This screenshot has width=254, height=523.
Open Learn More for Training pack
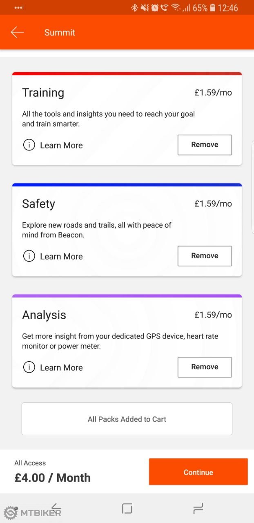coord(61,145)
